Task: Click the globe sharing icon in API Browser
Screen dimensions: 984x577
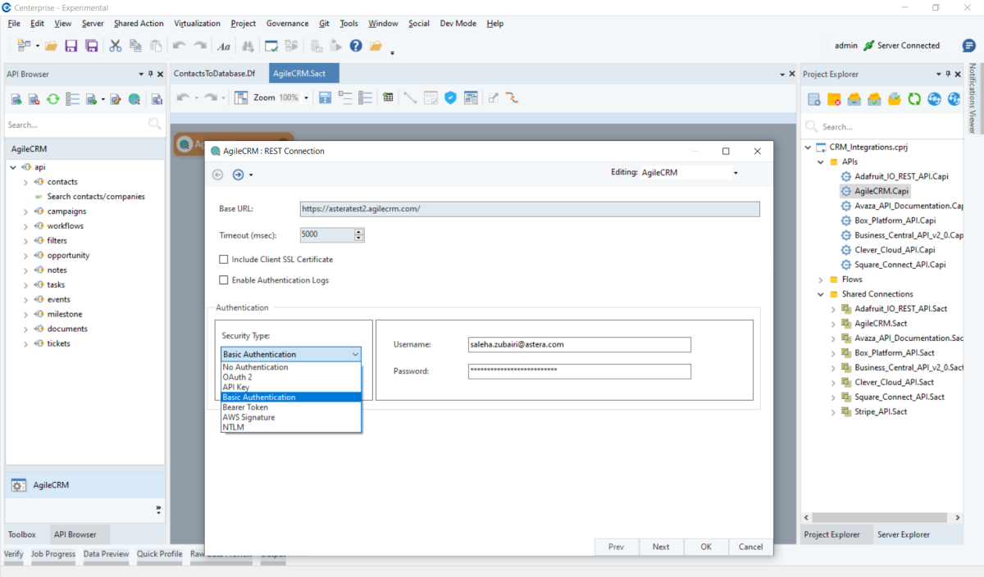Action: [133, 98]
